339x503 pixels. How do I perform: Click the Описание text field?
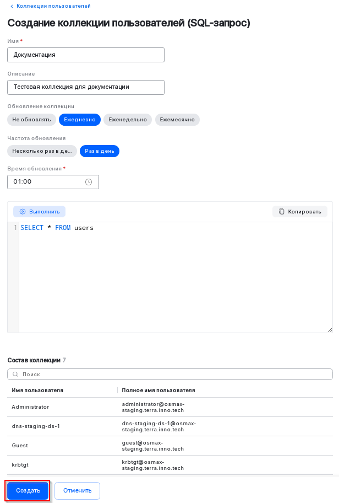(x=85, y=87)
